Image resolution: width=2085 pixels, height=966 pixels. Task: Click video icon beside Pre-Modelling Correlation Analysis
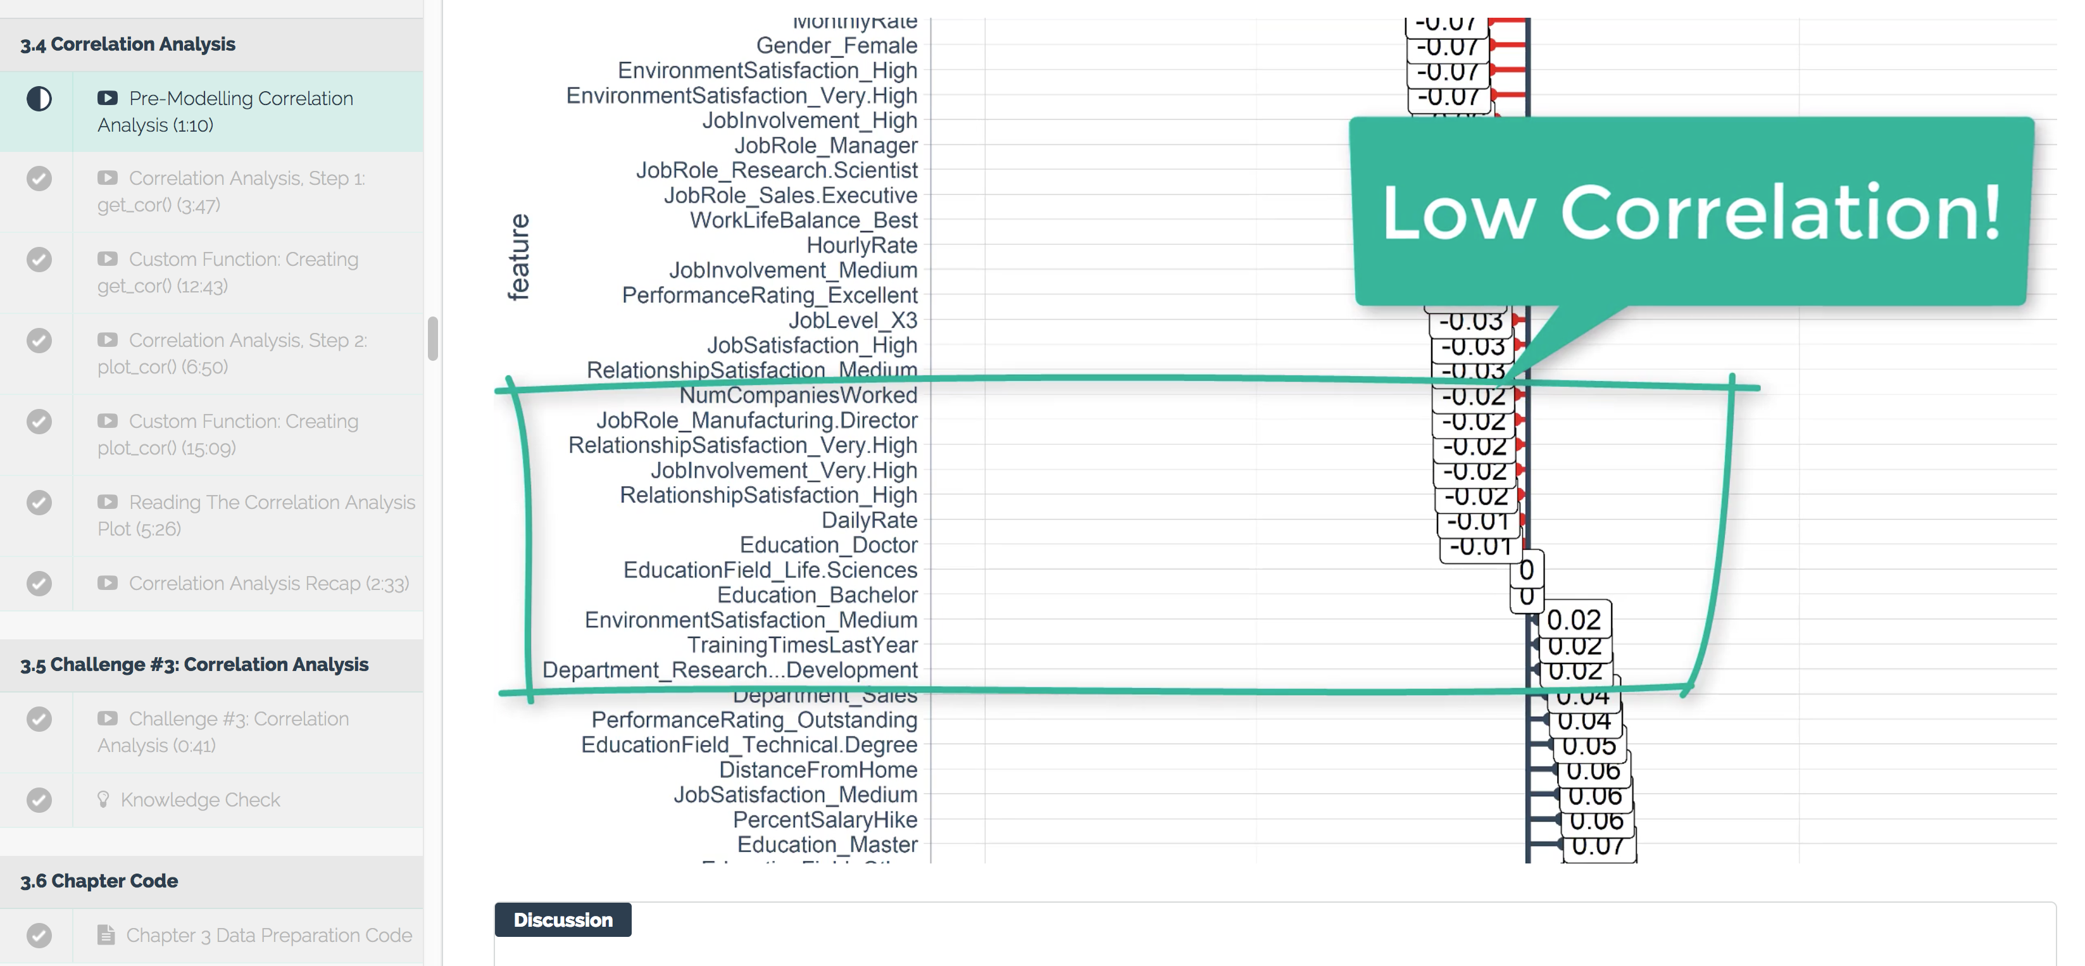click(108, 98)
